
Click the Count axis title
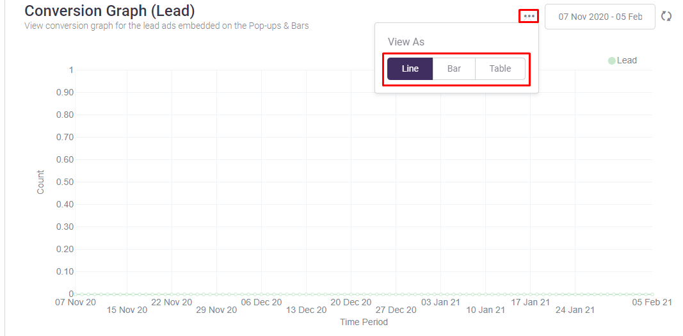[x=41, y=182]
